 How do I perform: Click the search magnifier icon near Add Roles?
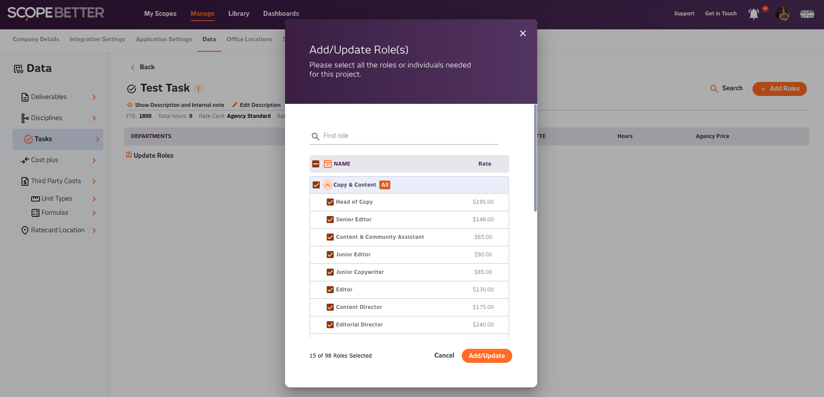pyautogui.click(x=714, y=89)
